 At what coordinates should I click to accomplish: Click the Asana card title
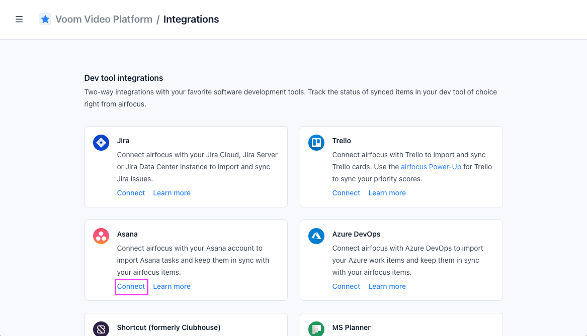point(127,234)
